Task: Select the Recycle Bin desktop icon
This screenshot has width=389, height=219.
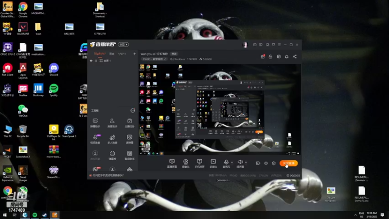Action: (23, 131)
